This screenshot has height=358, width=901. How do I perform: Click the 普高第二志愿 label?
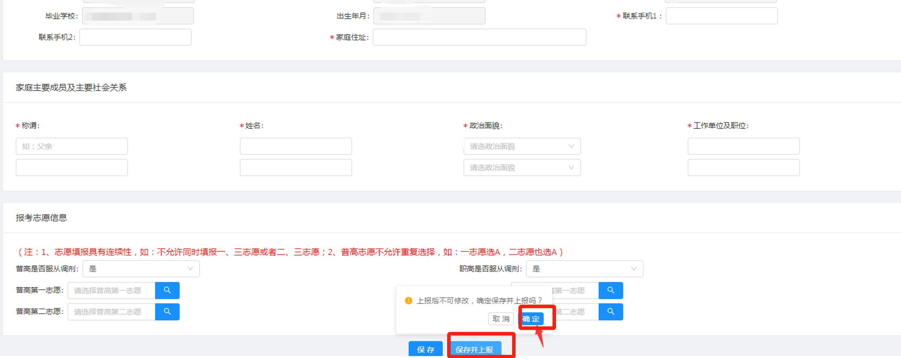40,311
